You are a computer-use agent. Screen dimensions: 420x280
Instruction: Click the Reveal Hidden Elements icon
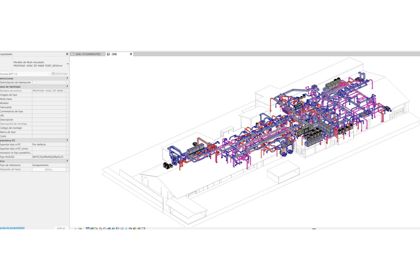point(126,228)
